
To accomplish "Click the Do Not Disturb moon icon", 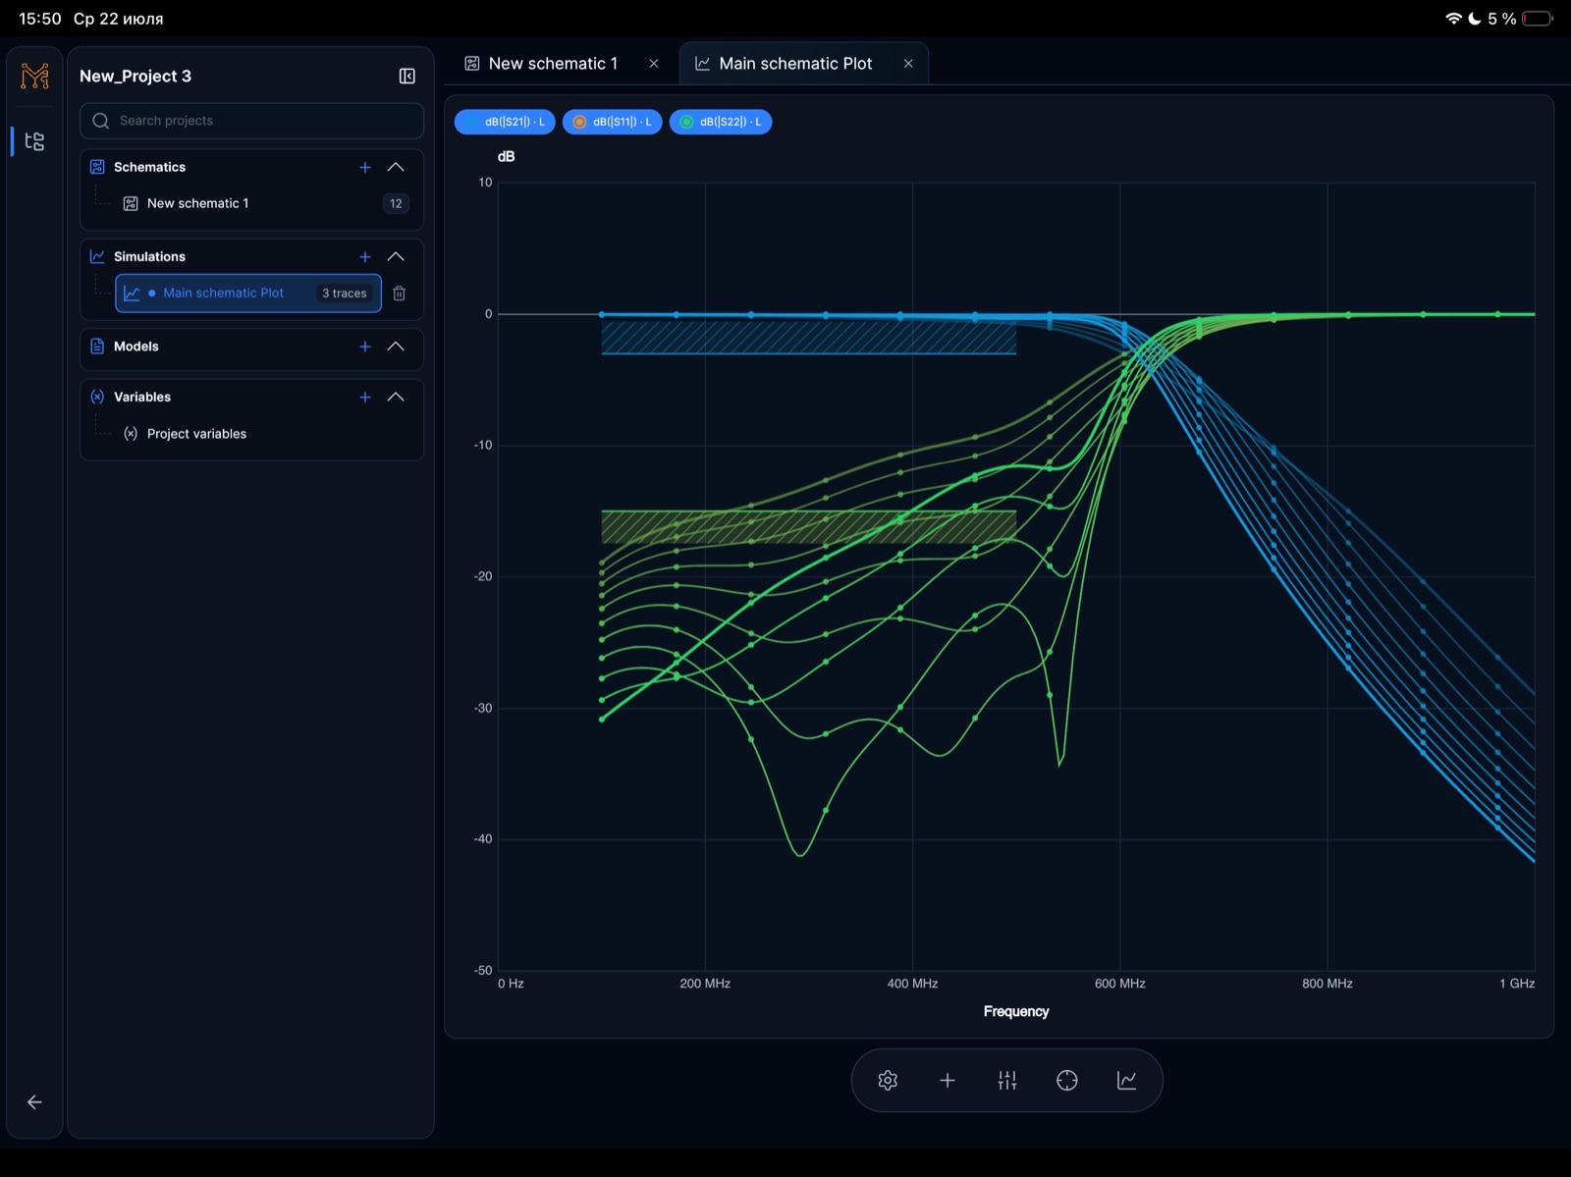I will (1475, 19).
